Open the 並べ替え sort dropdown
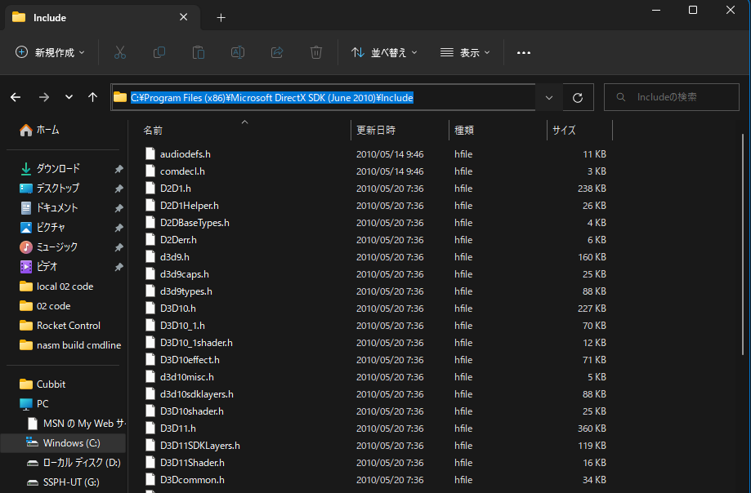Screen dimensions: 751x493 [384, 52]
